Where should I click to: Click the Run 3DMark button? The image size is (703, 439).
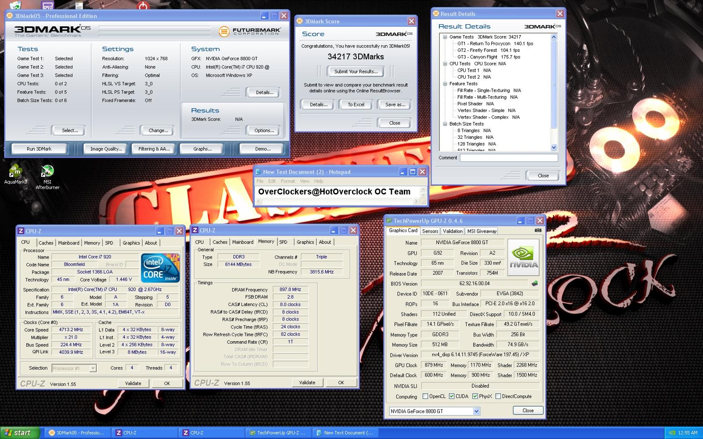click(39, 149)
